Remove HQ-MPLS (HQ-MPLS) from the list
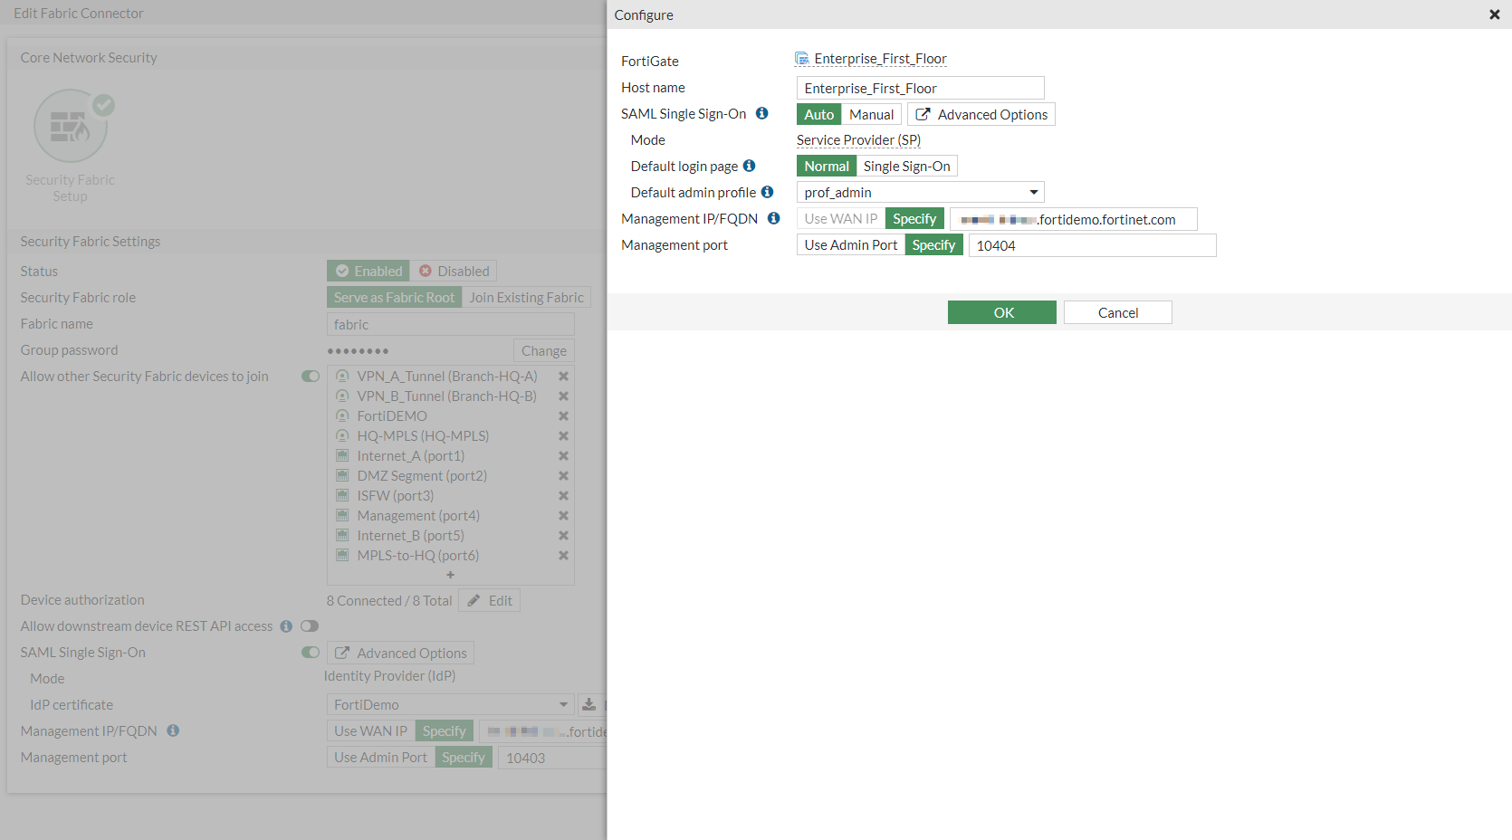The width and height of the screenshot is (1512, 840). (563, 436)
